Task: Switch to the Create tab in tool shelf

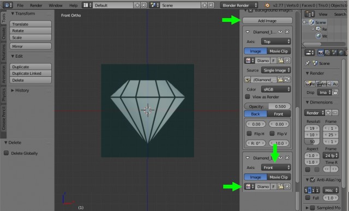Action: (3, 33)
